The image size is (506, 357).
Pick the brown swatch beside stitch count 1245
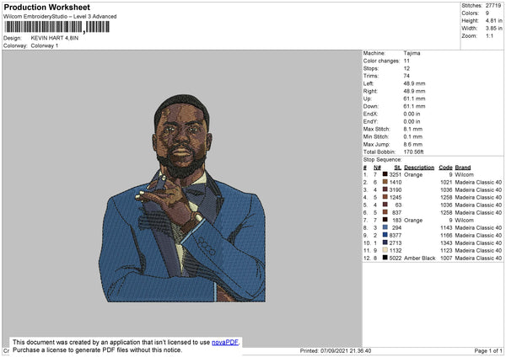385,197
